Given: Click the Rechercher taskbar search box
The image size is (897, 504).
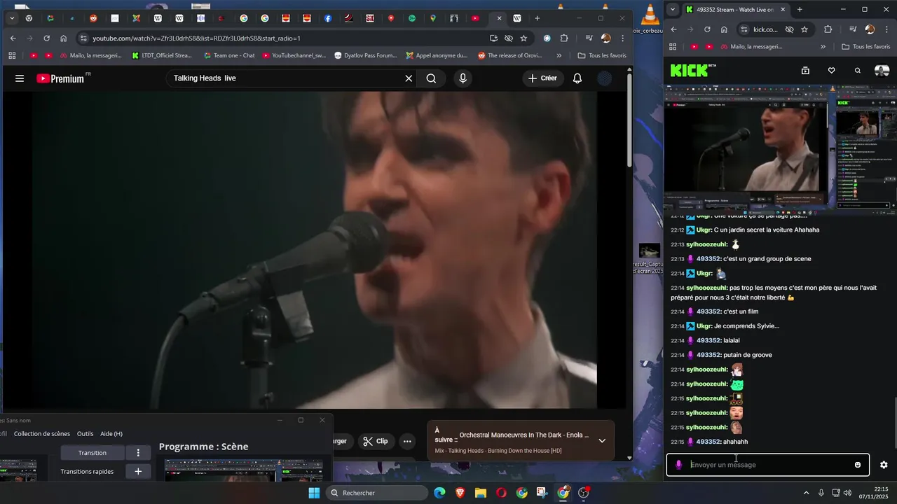Looking at the screenshot, I should 377,493.
